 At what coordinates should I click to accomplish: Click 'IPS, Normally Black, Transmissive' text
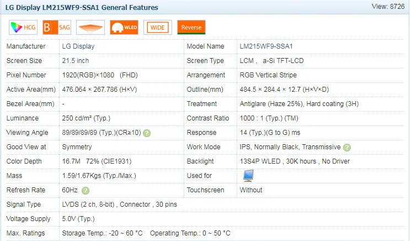pos(290,147)
